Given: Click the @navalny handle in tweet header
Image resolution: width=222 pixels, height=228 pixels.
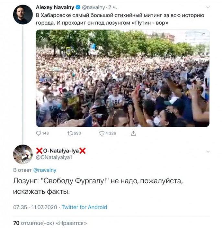Looking at the screenshot, I should tap(94, 7).
